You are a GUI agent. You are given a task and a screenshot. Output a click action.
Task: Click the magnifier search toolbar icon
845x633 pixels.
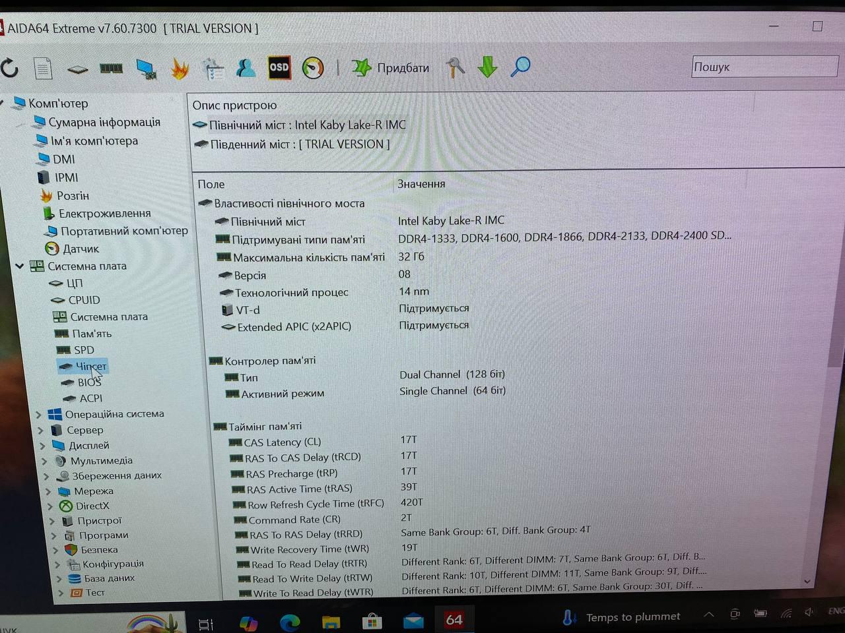click(x=520, y=66)
